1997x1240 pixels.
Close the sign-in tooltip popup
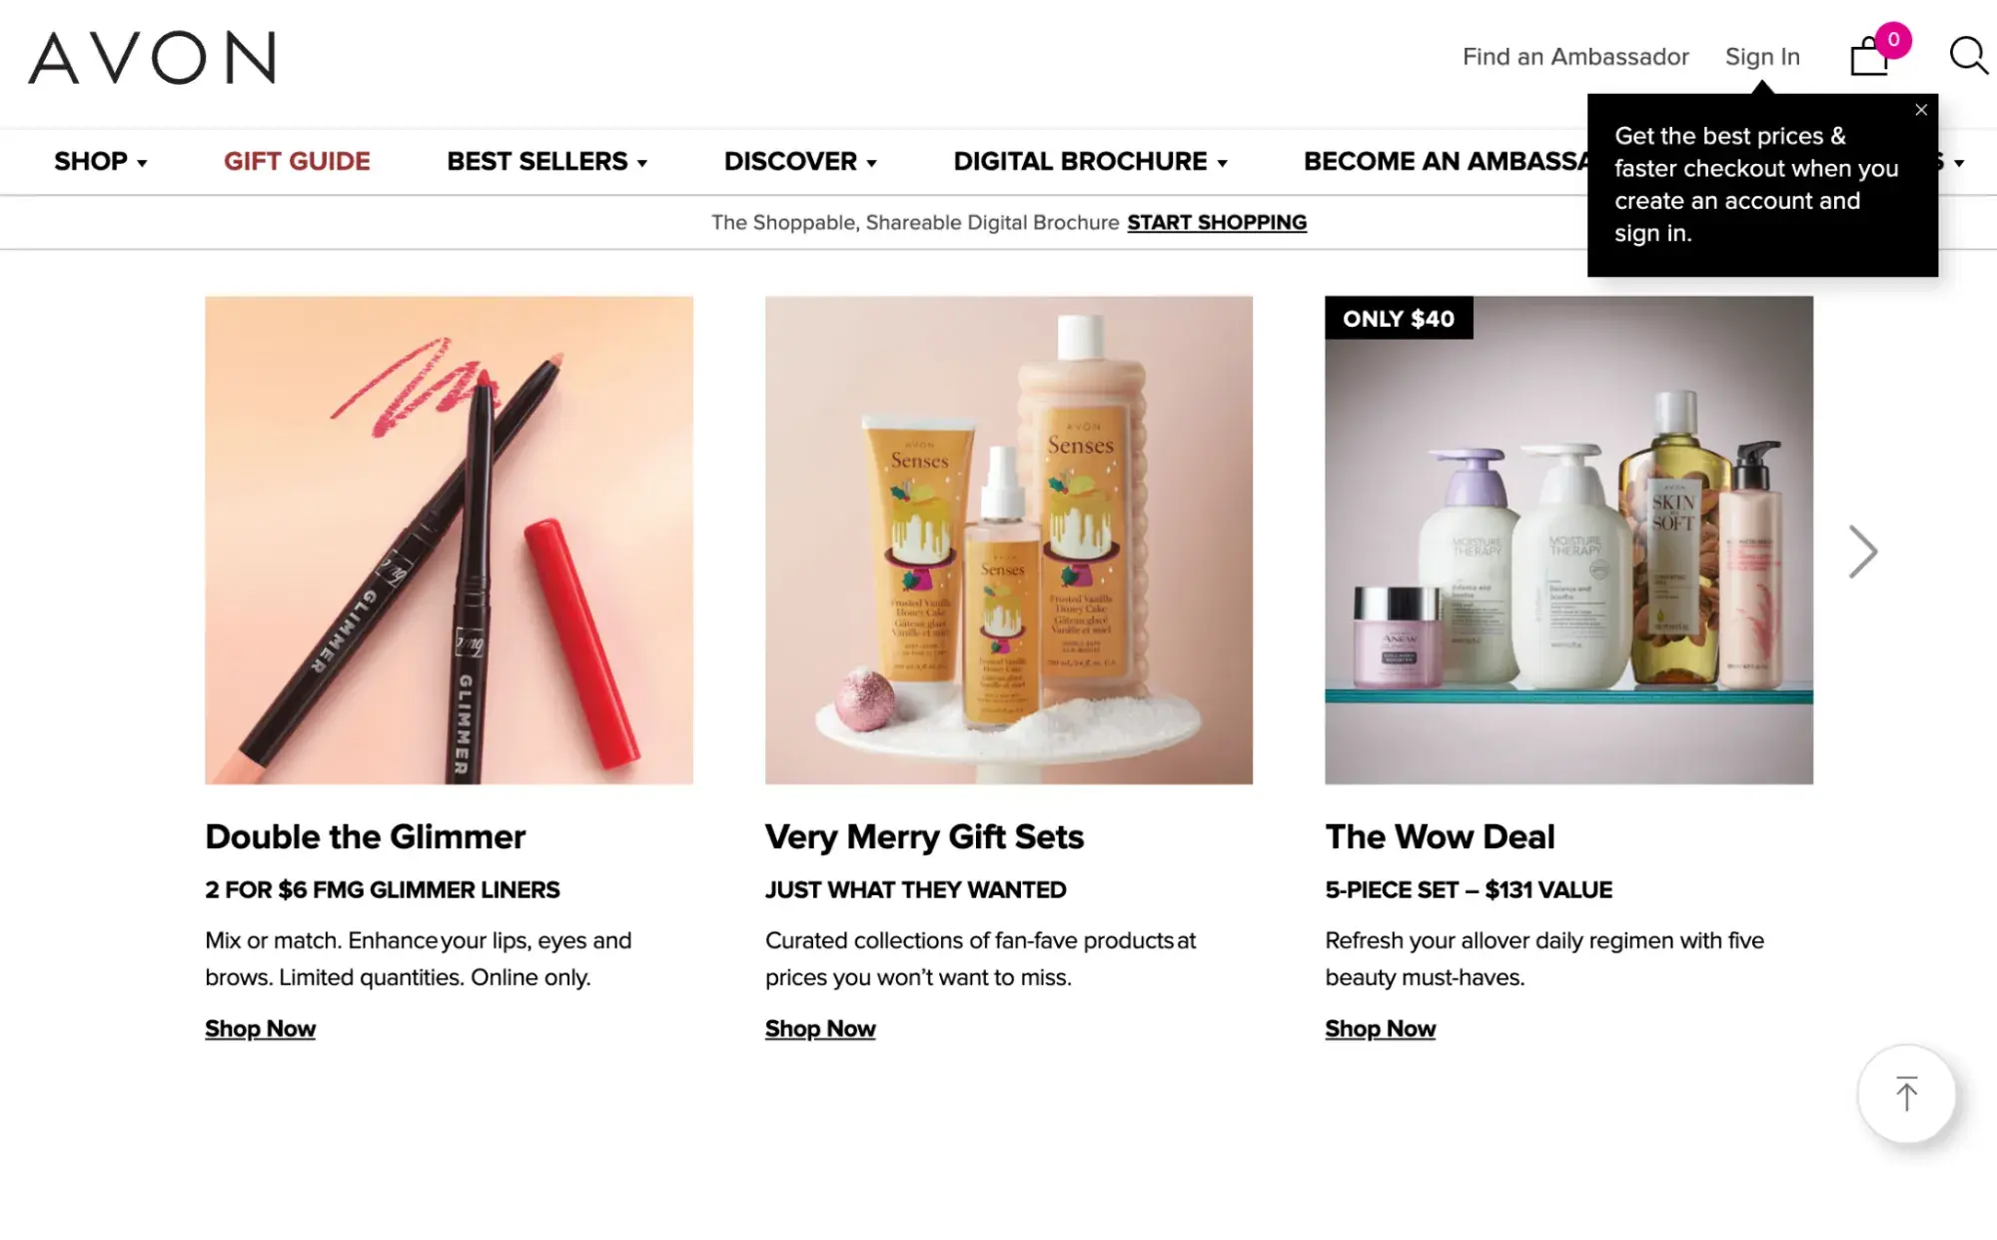pyautogui.click(x=1920, y=110)
